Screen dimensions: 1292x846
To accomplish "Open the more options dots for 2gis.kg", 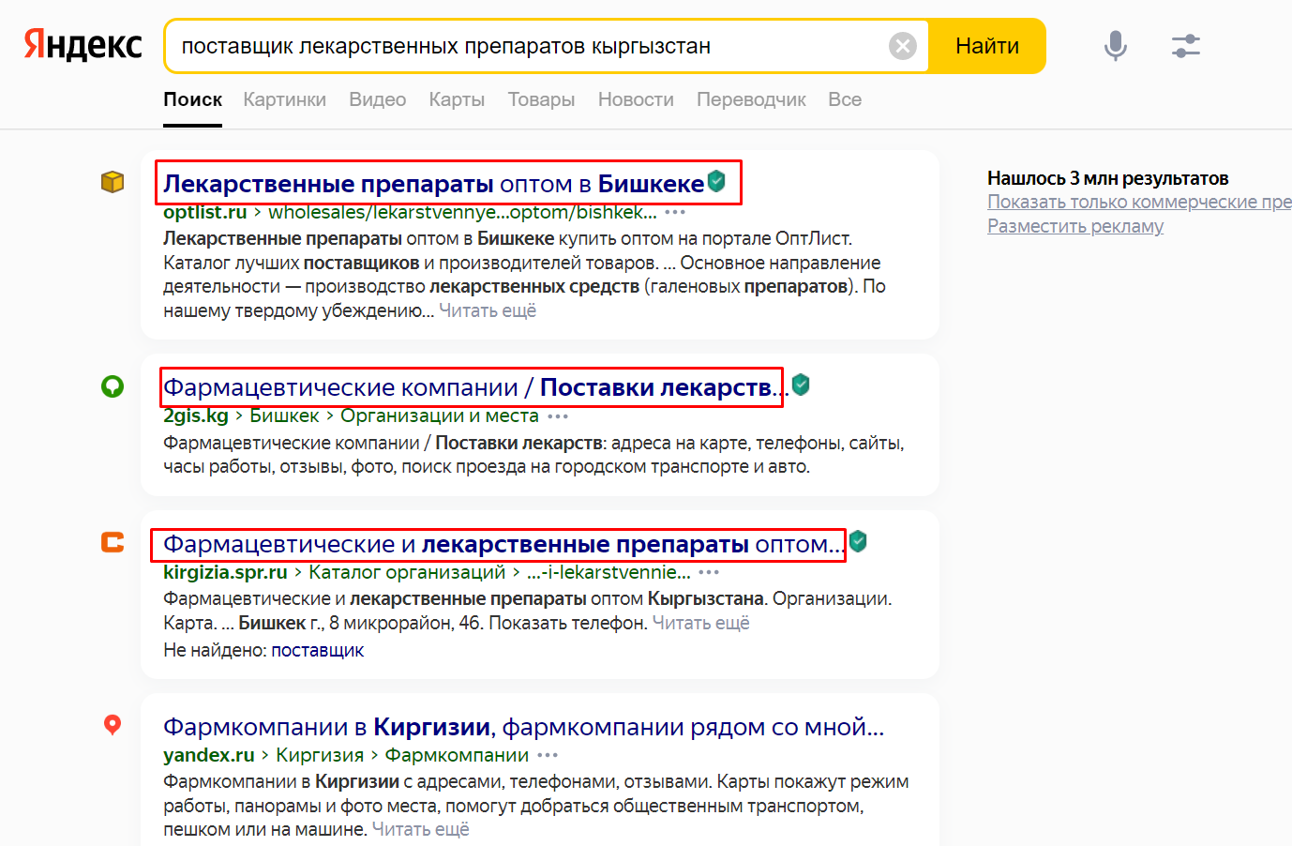I will coord(558,416).
